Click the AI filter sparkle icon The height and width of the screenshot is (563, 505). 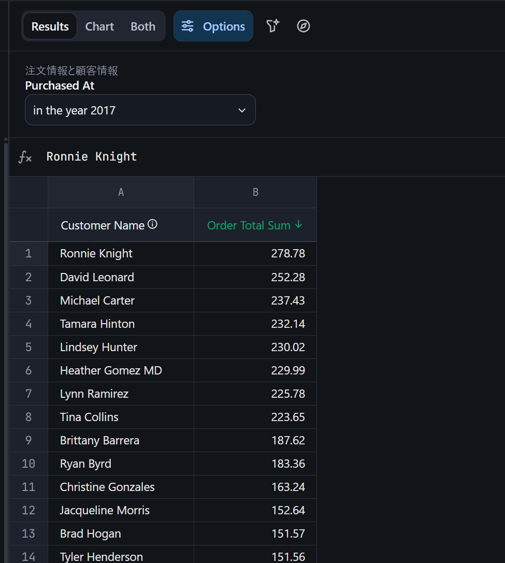click(272, 26)
